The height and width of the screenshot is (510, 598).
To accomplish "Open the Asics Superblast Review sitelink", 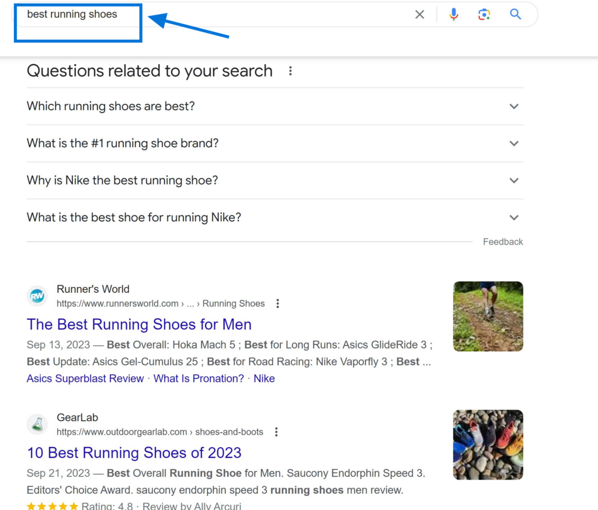I will click(85, 378).
